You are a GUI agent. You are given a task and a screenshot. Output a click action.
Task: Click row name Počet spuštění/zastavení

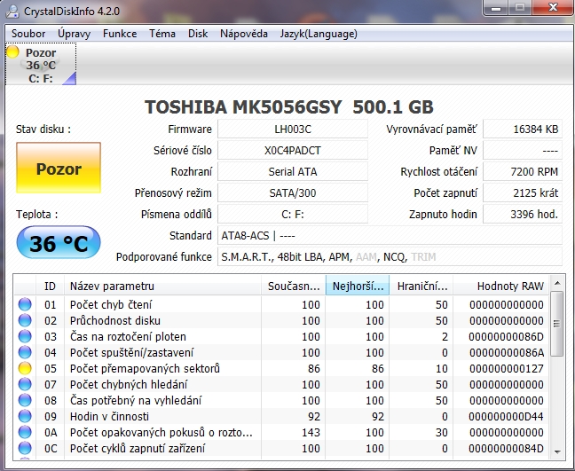[x=131, y=353]
